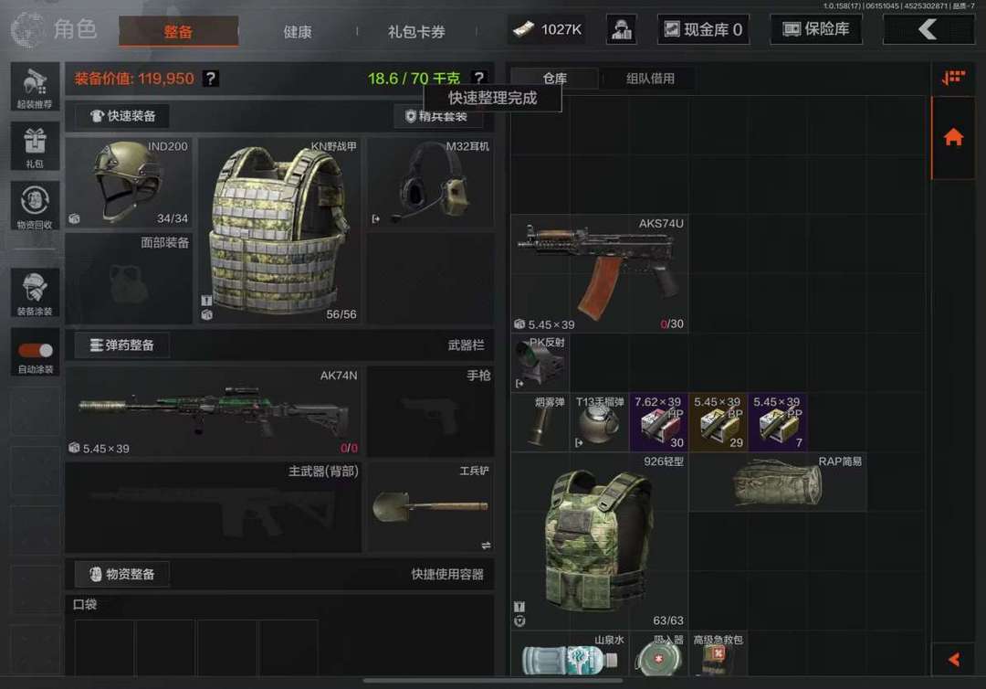Image resolution: width=986 pixels, height=689 pixels.
Task: Click the question mark beside equipment value
Action: [211, 78]
